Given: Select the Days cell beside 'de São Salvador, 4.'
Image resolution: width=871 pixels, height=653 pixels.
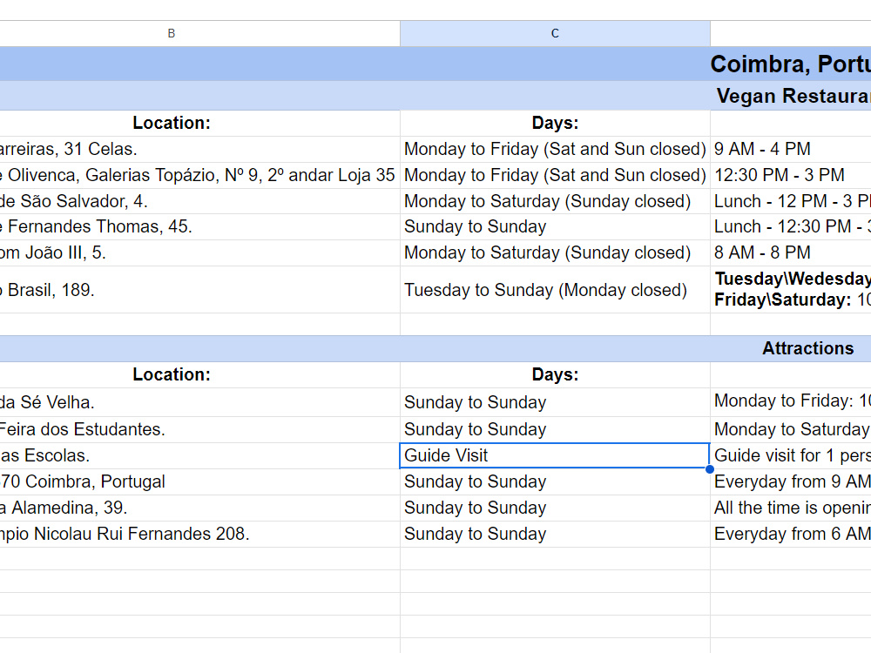Looking at the screenshot, I should [555, 201].
